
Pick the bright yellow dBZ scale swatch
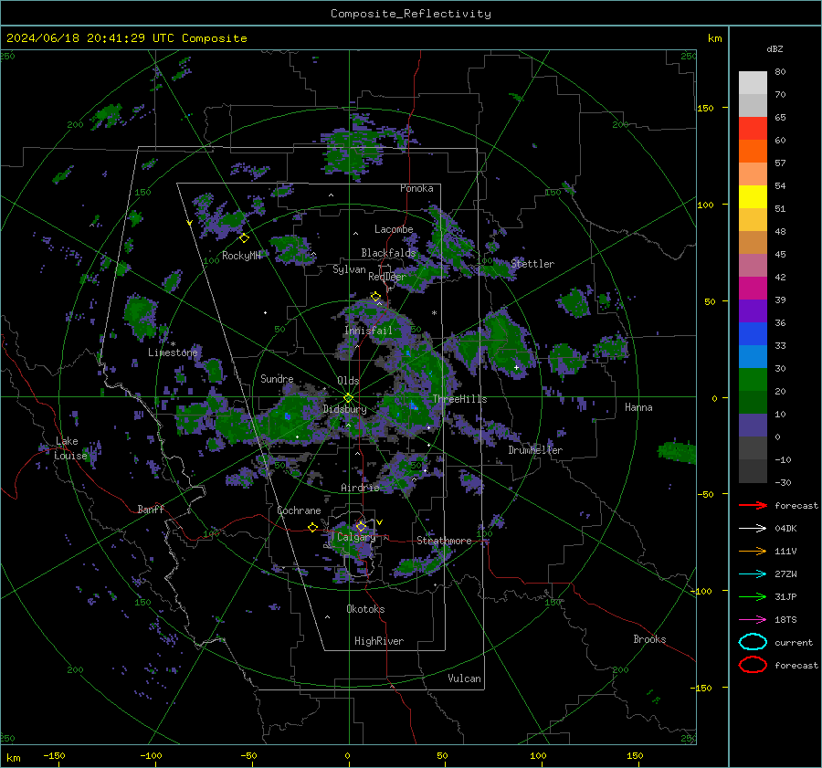pyautogui.click(x=753, y=197)
